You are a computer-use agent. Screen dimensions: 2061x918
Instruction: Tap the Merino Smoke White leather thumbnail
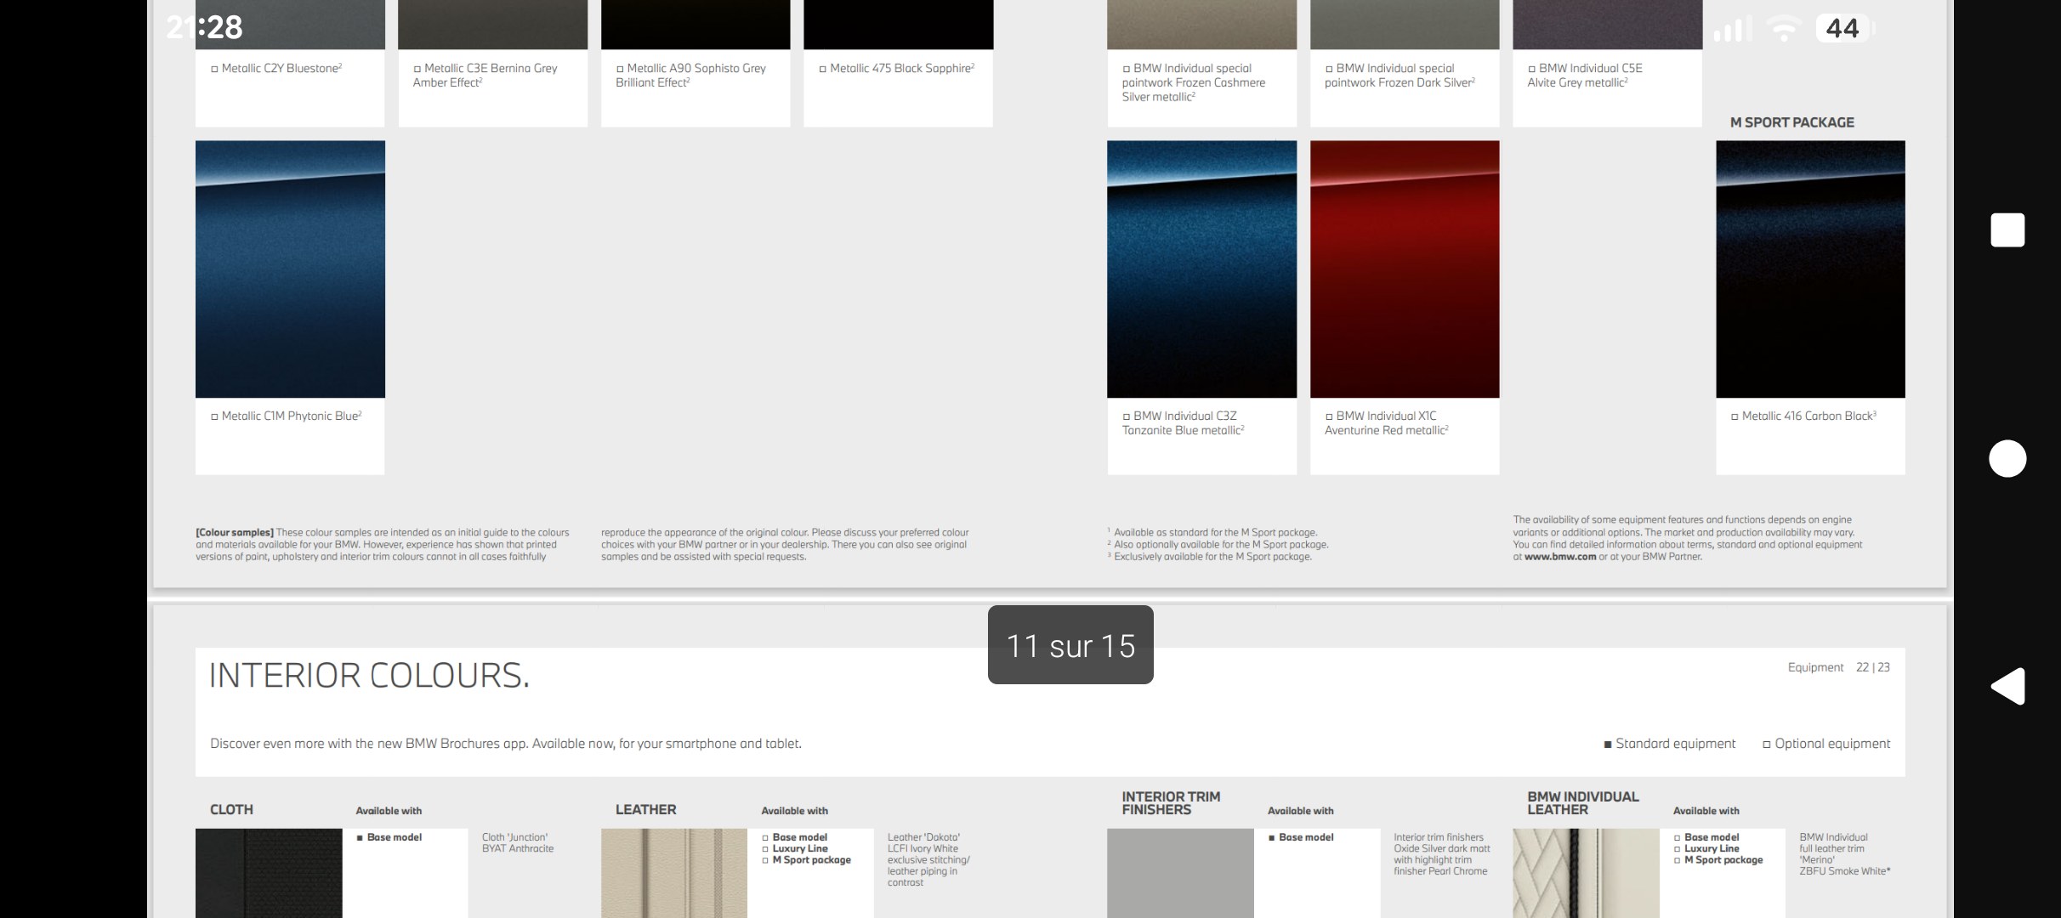click(x=1586, y=873)
